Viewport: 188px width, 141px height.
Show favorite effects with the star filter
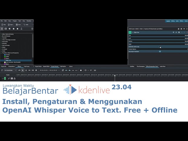click(x=18, y=29)
